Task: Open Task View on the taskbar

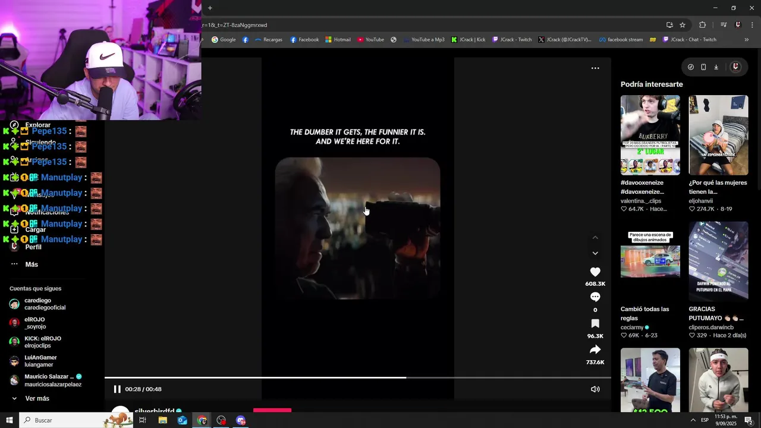Action: (x=143, y=420)
